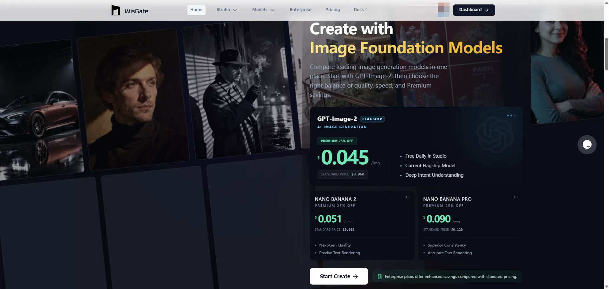Viewport: 609px width, 289px height.
Task: Expand the Studio dropdown menu
Action: 226,10
